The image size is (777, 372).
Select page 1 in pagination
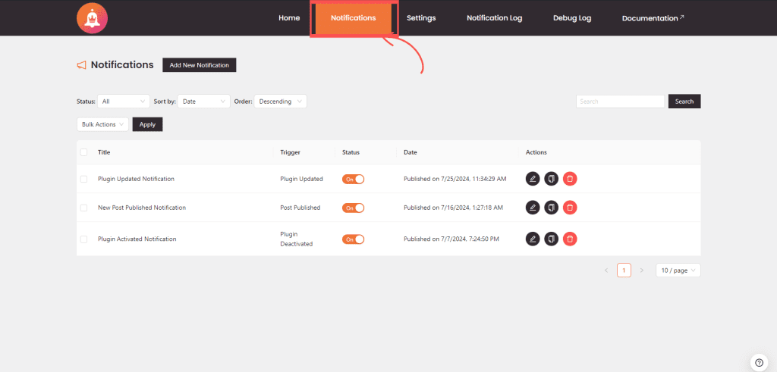click(624, 270)
